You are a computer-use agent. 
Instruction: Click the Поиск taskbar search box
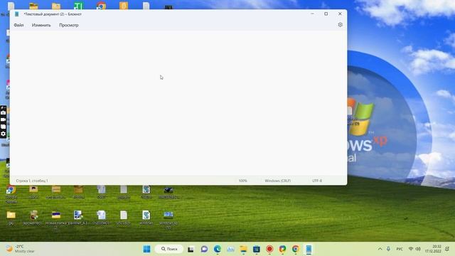[169, 249]
